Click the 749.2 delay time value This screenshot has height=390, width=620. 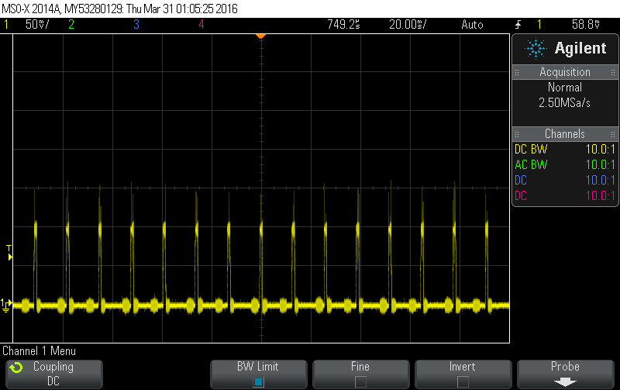(343, 25)
